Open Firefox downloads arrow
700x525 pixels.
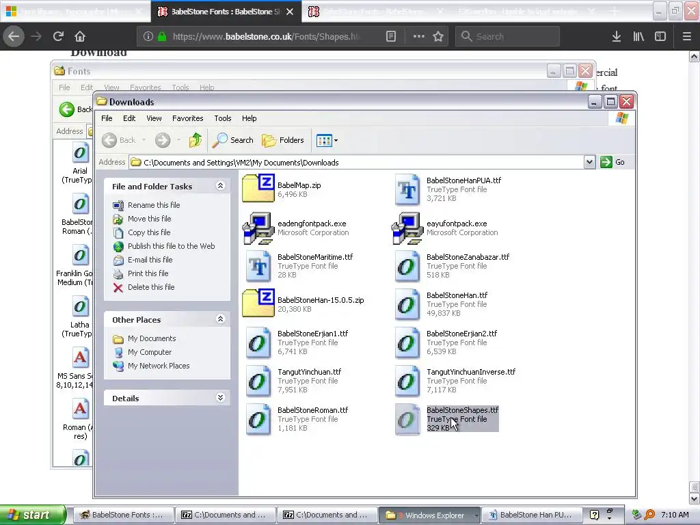(x=617, y=36)
